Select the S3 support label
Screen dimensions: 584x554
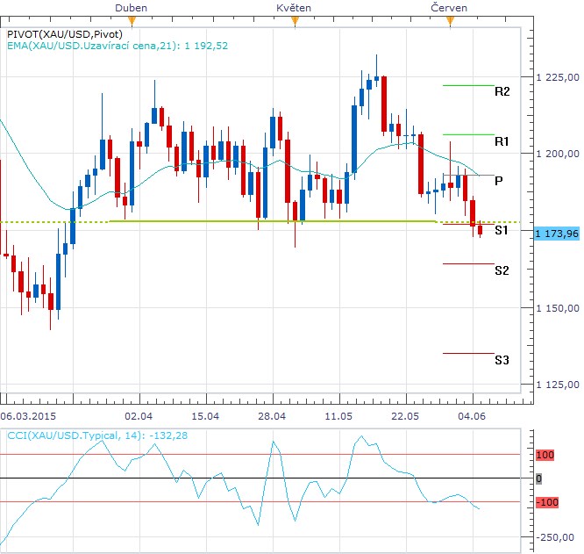502,360
